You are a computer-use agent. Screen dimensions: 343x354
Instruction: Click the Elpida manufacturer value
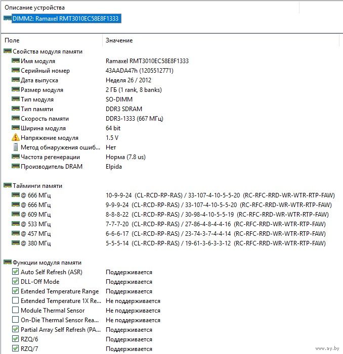click(x=114, y=167)
